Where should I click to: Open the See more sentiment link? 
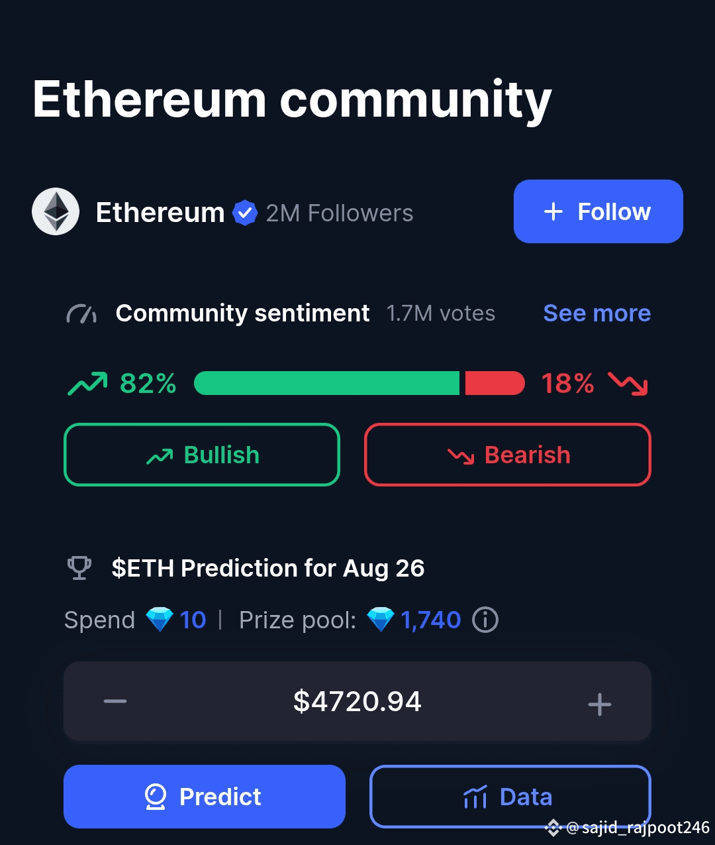[597, 313]
